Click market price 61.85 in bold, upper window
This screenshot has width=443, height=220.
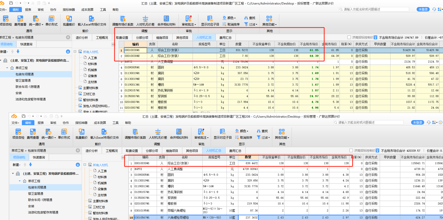click(309, 50)
